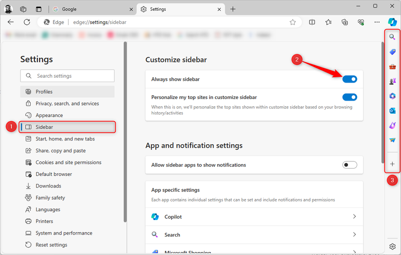Expand Copilot app settings chevron
Screen dimensions: 401x255
tap(354, 217)
